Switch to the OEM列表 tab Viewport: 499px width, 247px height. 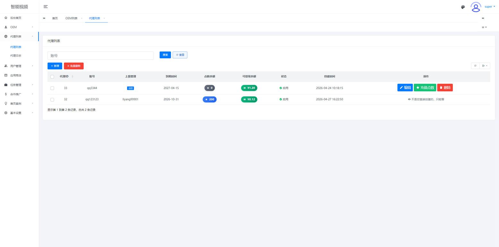[71, 18]
